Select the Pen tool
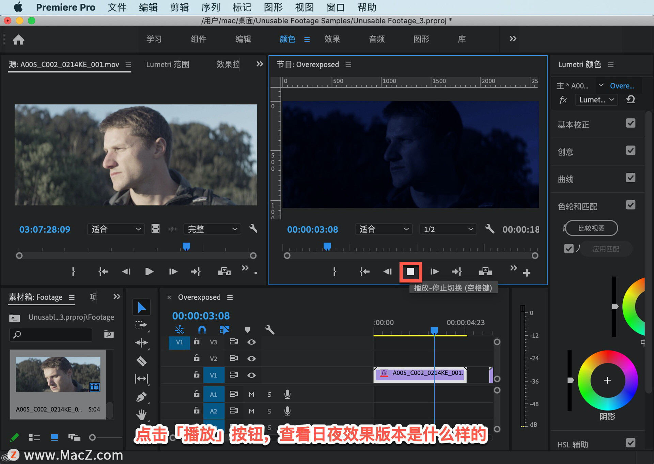The width and height of the screenshot is (654, 464). coord(141,397)
